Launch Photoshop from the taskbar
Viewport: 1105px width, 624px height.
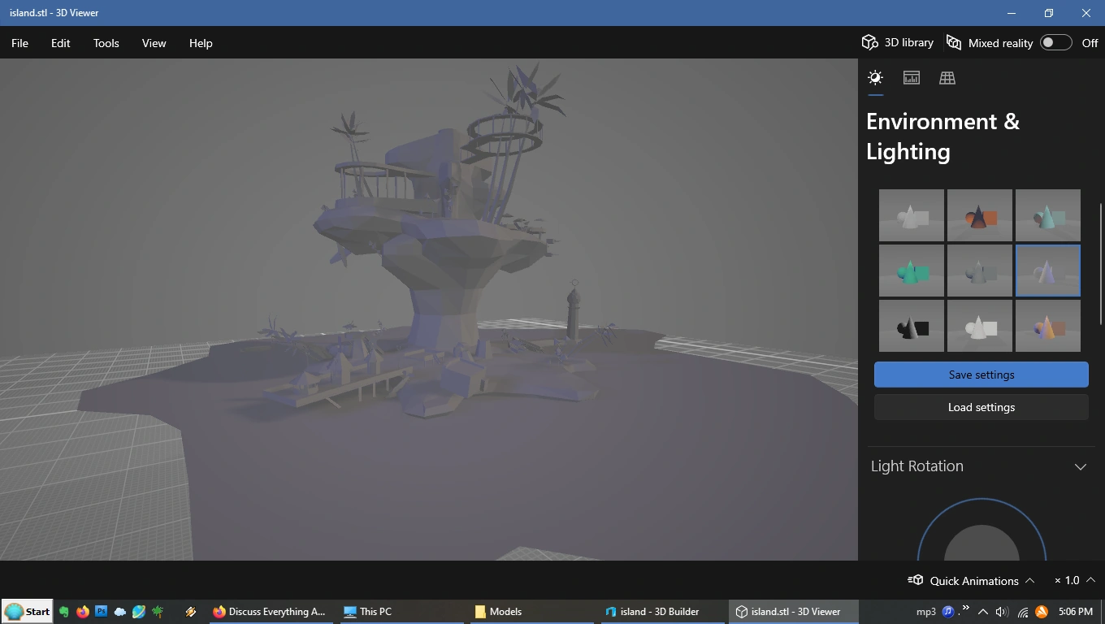(100, 611)
